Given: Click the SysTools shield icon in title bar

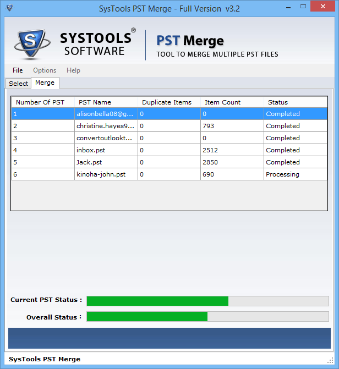Looking at the screenshot, I should (10, 8).
